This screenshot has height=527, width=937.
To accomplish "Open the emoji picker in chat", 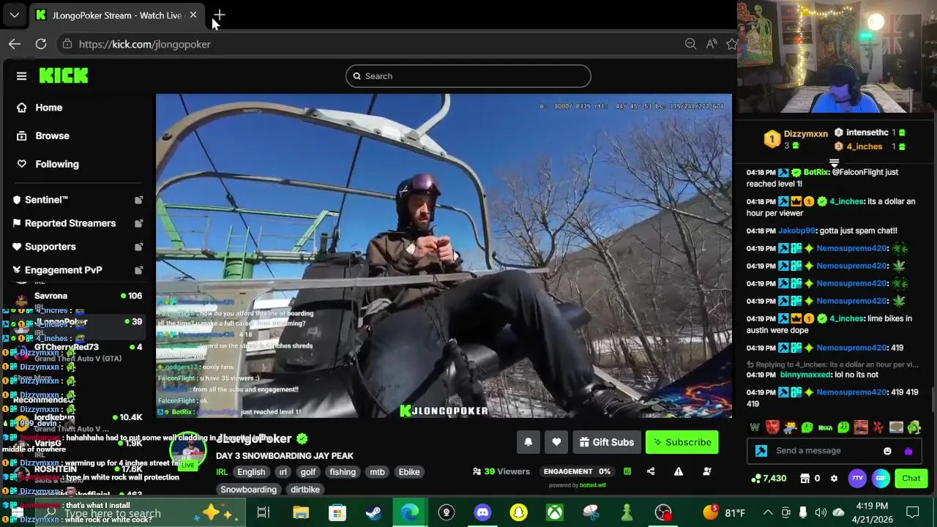I will (887, 451).
